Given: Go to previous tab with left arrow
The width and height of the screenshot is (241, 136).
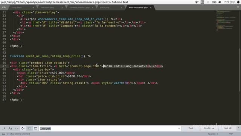Looking at the screenshot, I should [x=3, y=7].
